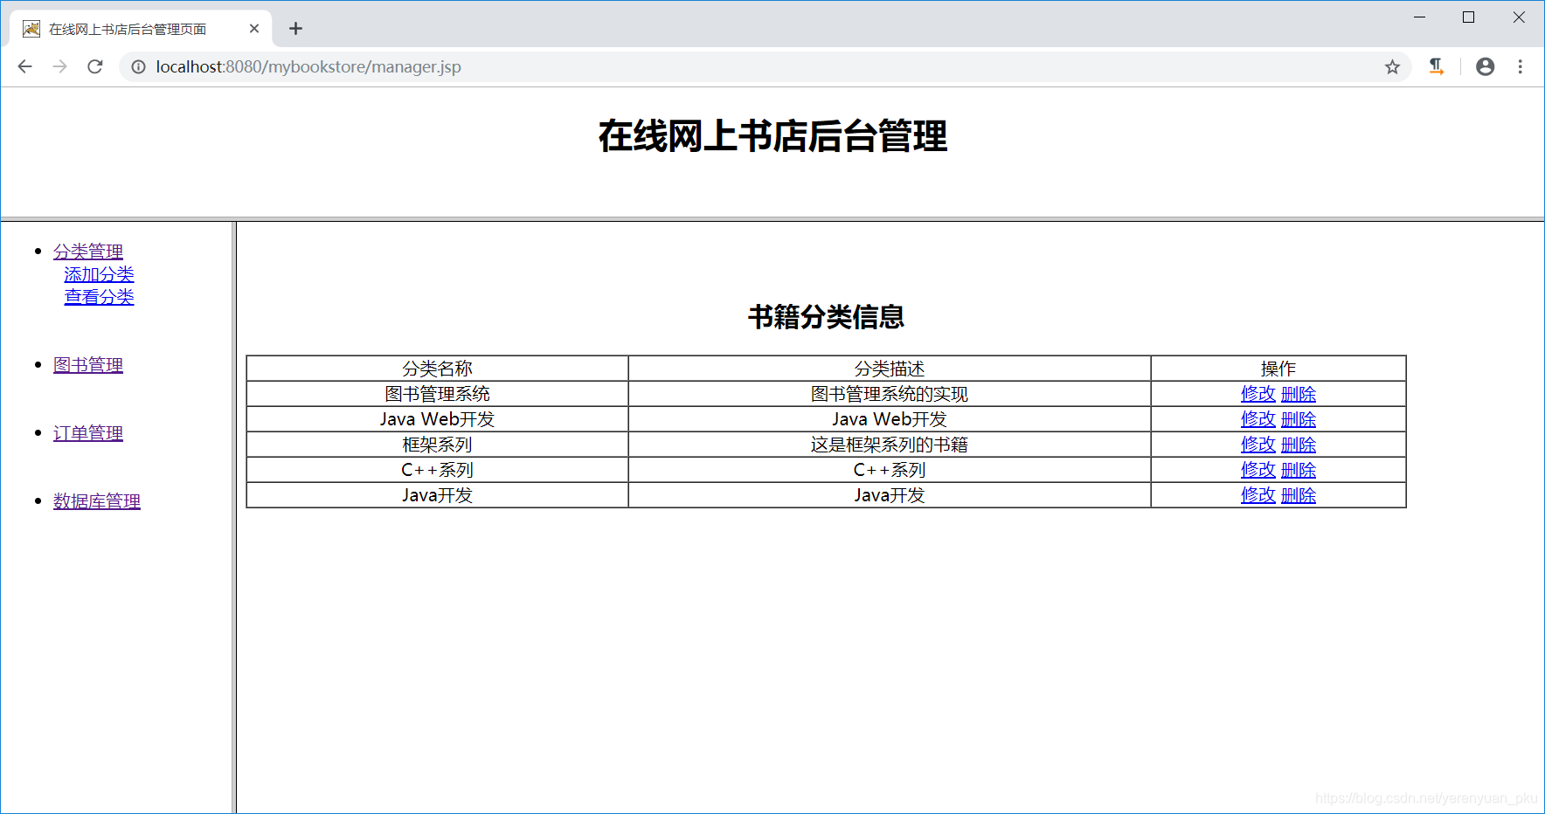Viewport: 1545px width, 814px height.
Task: Go back with the browser back arrow
Action: click(24, 66)
